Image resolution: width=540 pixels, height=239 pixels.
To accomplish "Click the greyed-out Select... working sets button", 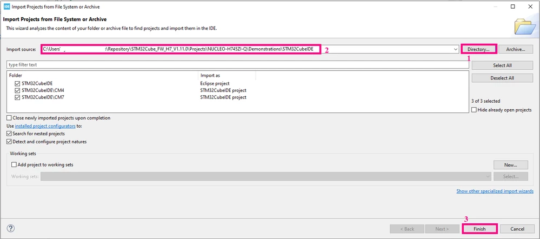I will [x=511, y=176].
